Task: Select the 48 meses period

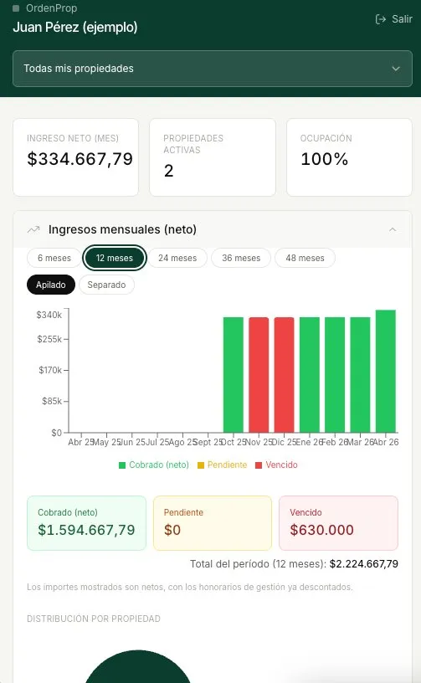Action: coord(305,258)
